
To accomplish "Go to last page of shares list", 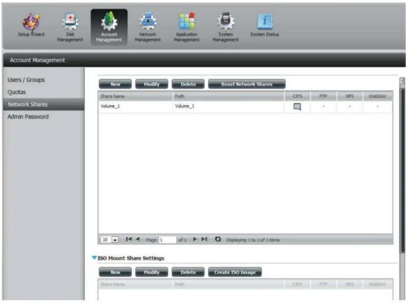I will click(204, 239).
